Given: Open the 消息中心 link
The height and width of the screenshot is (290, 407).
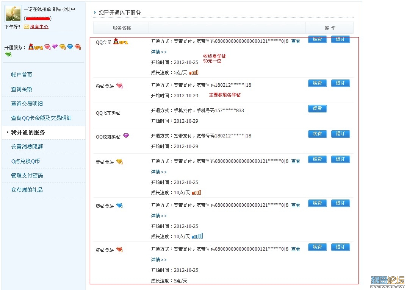Looking at the screenshot, I should (39, 27).
